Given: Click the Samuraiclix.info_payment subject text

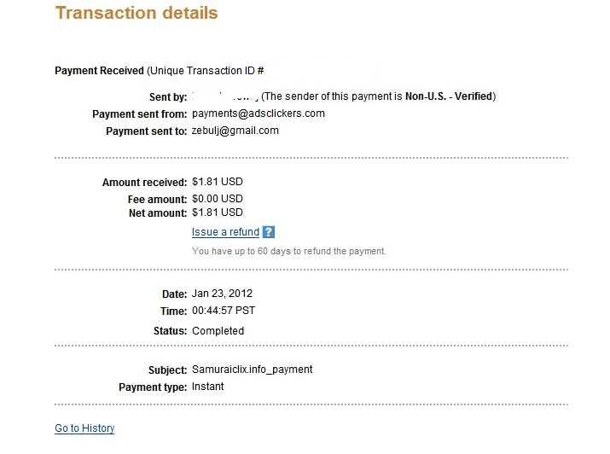Looking at the screenshot, I should tap(252, 370).
